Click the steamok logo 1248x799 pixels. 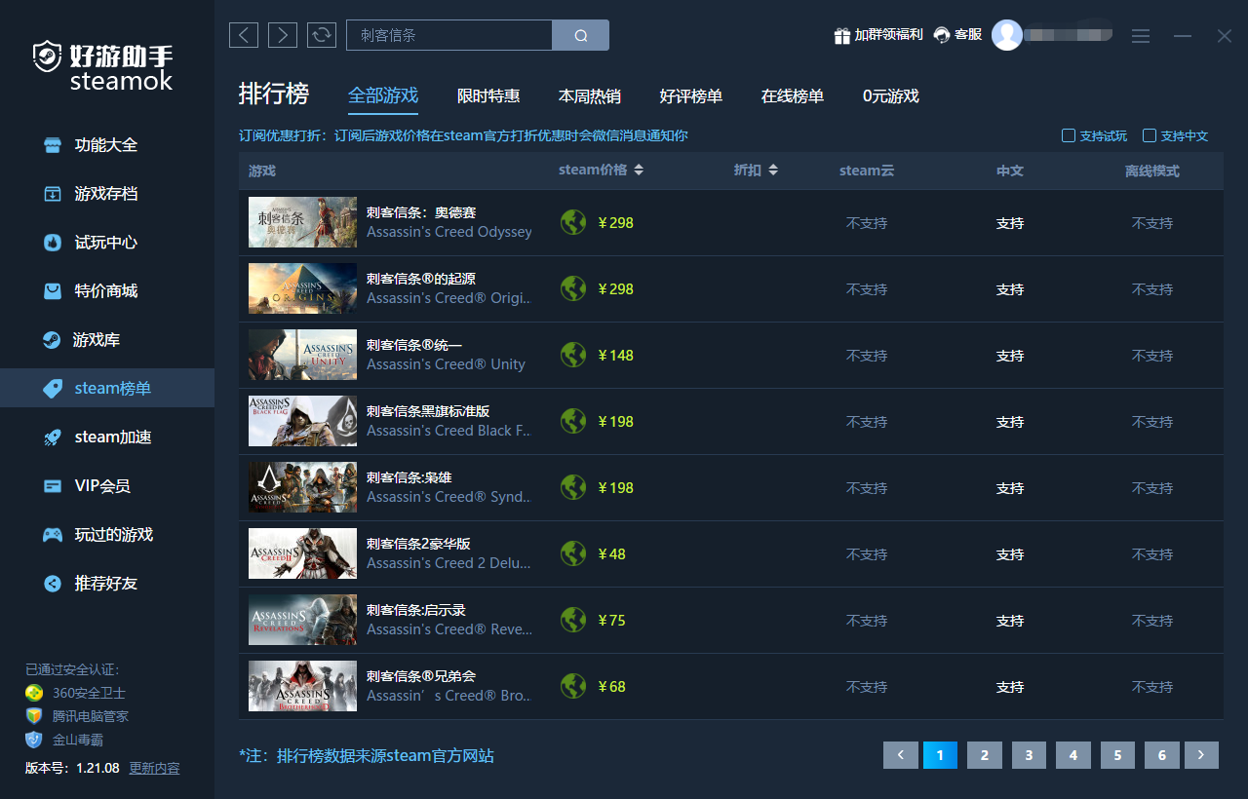[102, 65]
